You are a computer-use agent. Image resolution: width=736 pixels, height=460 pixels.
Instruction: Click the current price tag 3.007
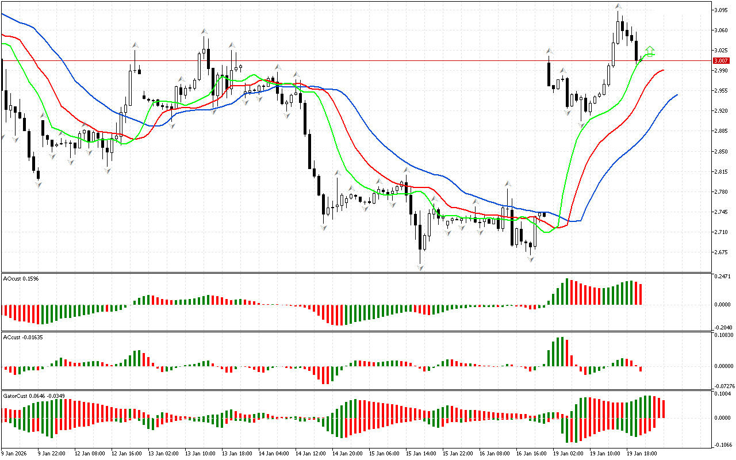(721, 60)
